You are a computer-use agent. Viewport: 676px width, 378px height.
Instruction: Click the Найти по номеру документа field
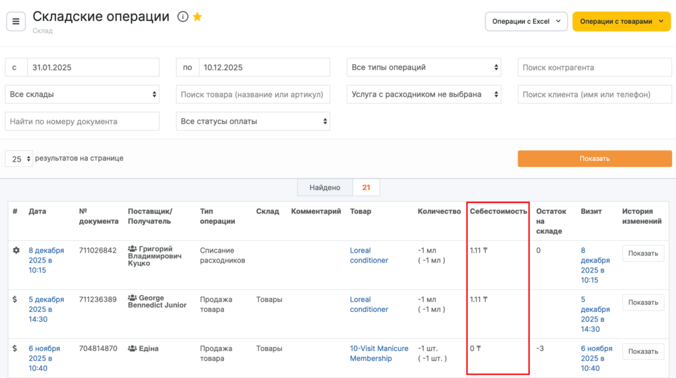point(82,121)
